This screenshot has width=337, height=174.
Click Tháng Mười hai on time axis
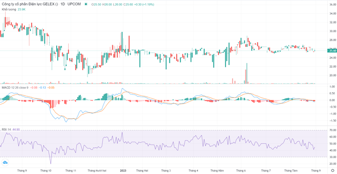tap(97, 171)
